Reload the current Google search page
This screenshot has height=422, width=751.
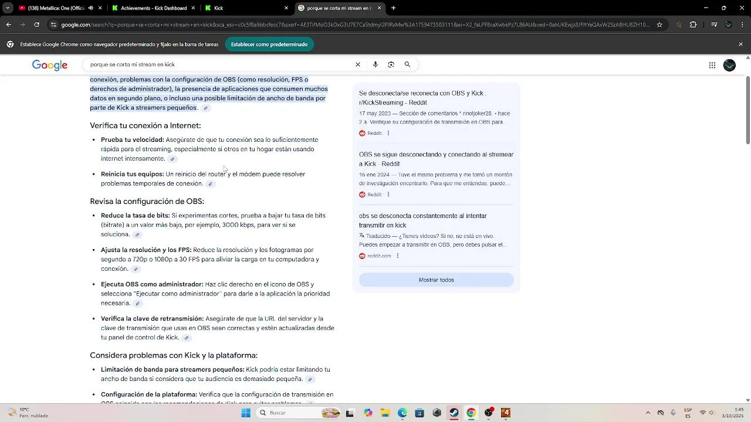point(36,25)
